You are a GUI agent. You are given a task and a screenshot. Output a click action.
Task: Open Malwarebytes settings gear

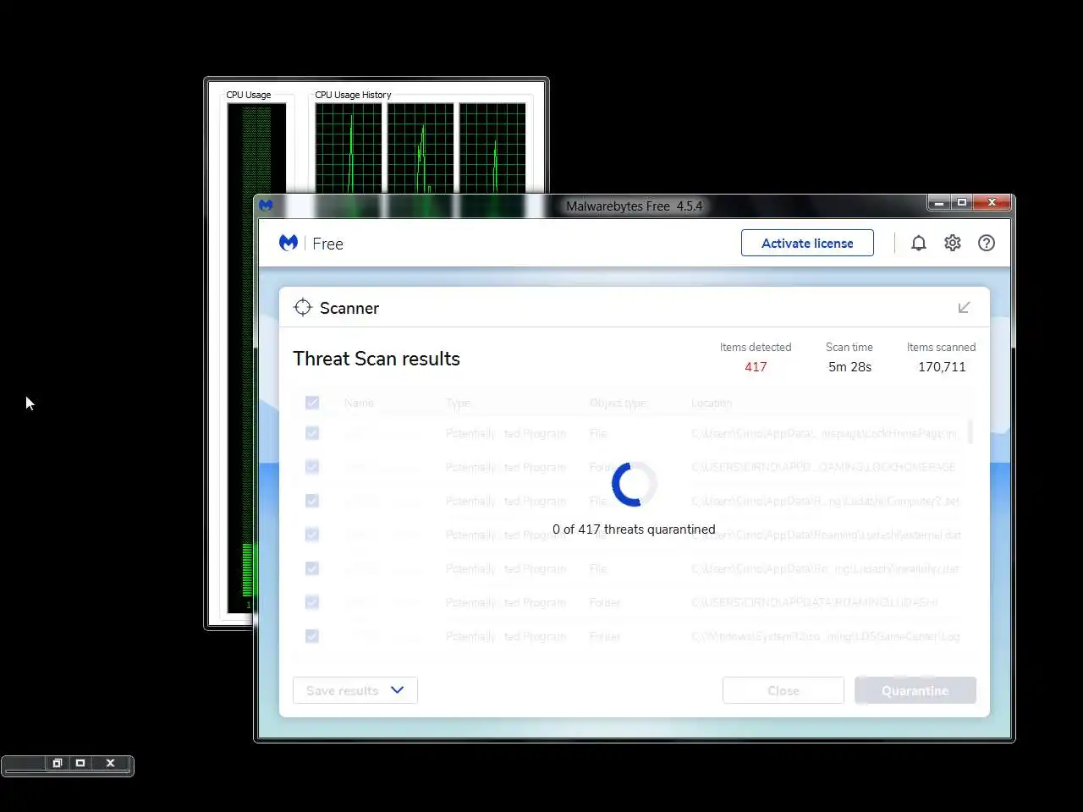[x=953, y=244]
